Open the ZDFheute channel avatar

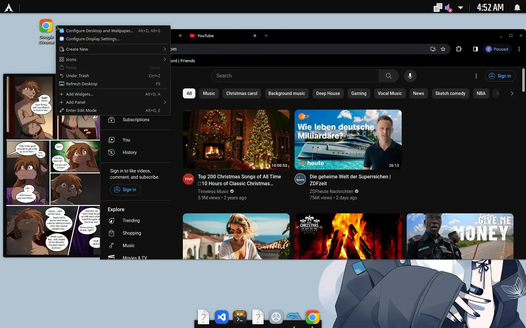(x=300, y=179)
